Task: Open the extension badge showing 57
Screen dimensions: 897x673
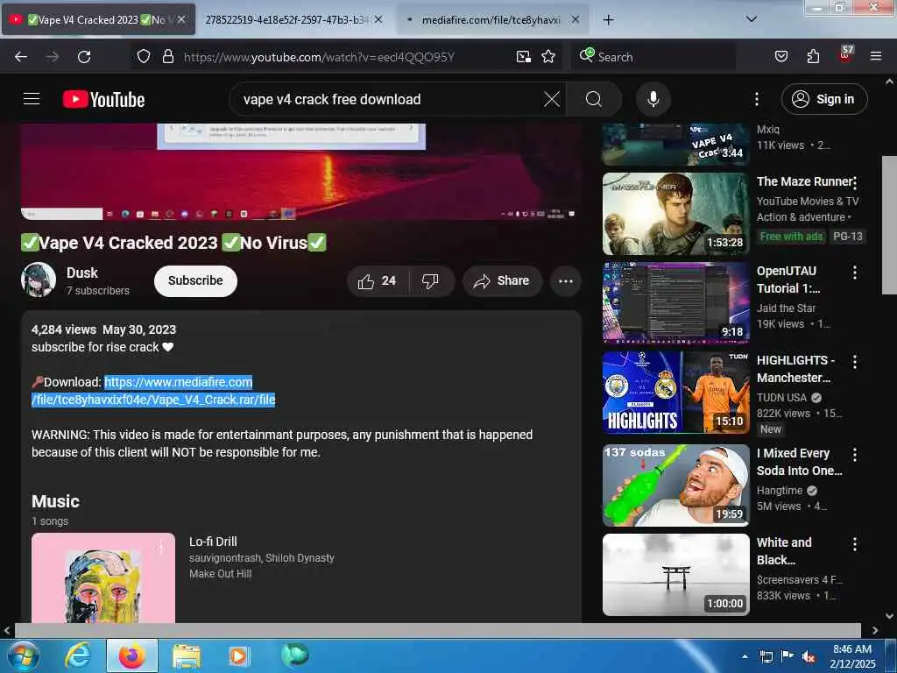Action: pyautogui.click(x=845, y=54)
